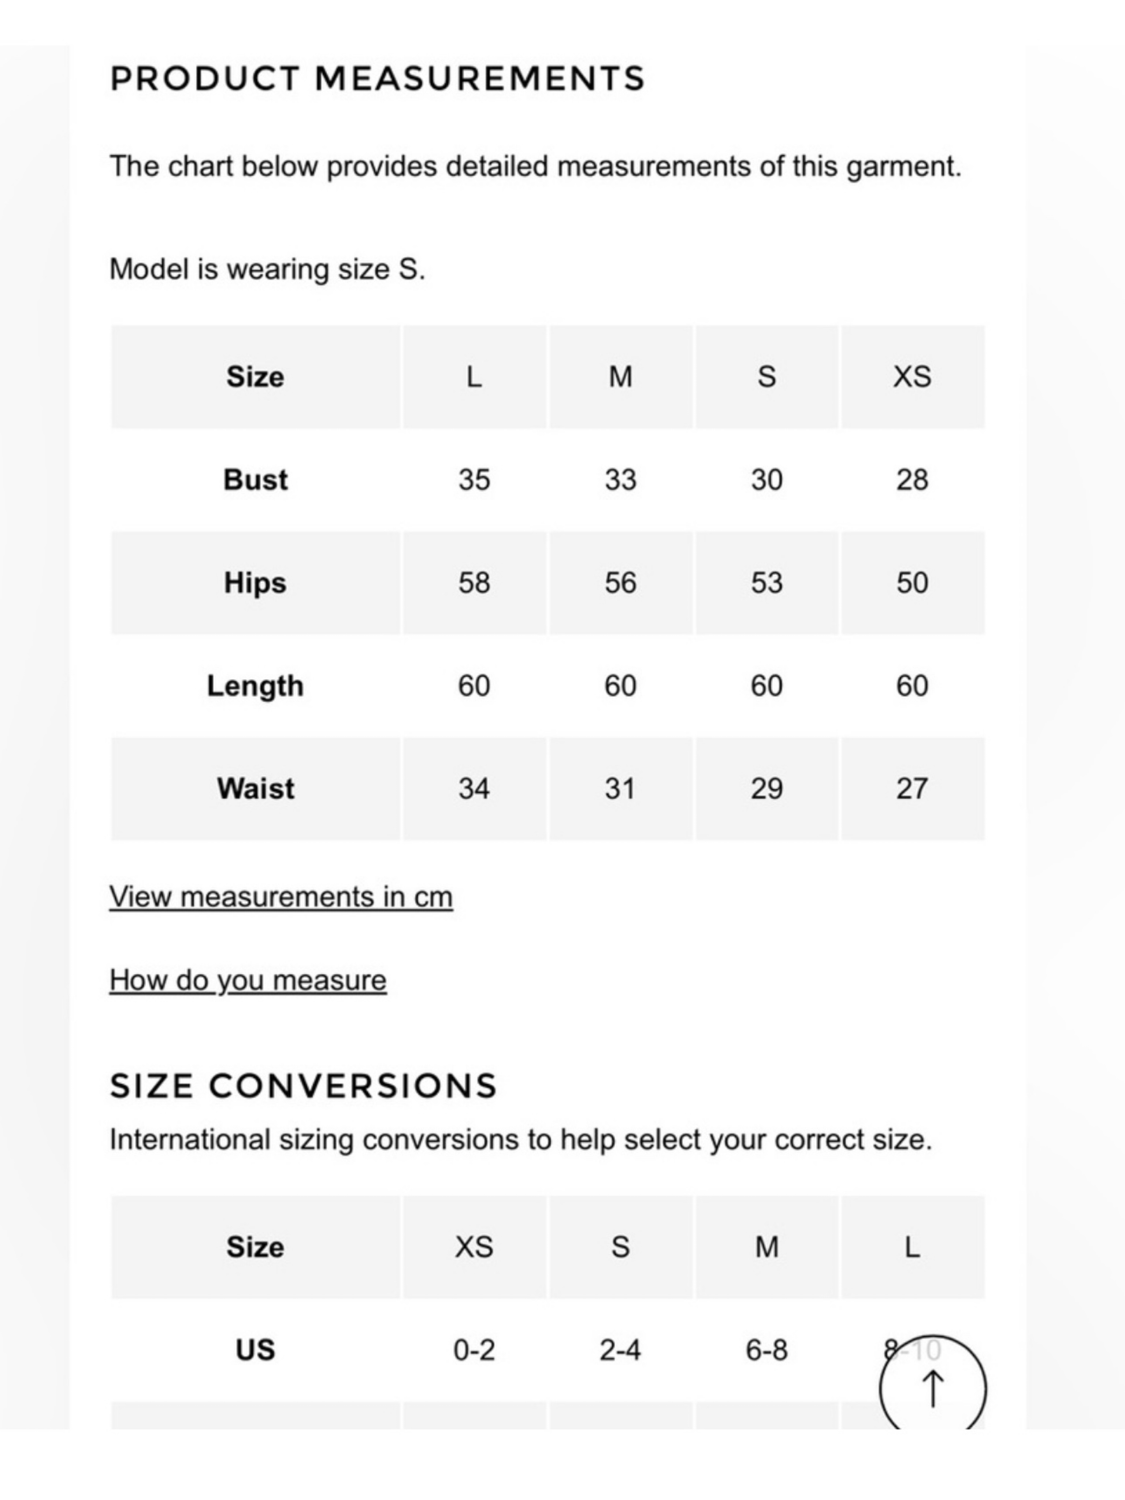Click US size 0-2 cell
The image size is (1125, 1500).
point(474,1350)
